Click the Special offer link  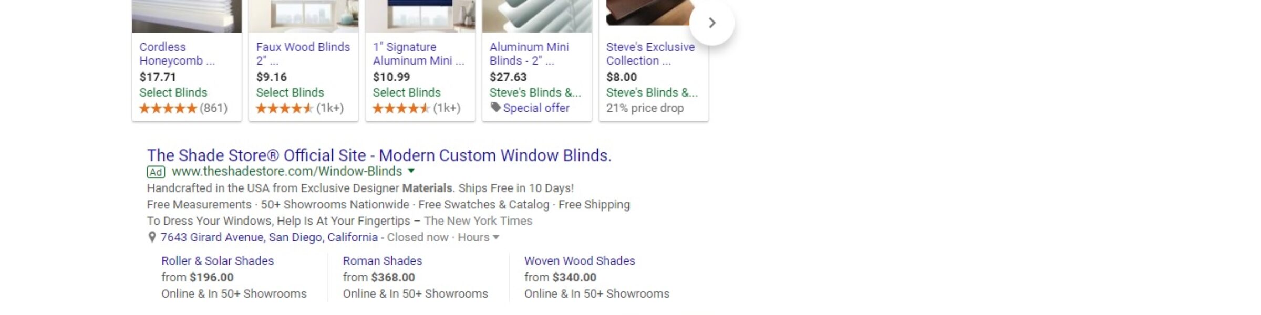536,108
